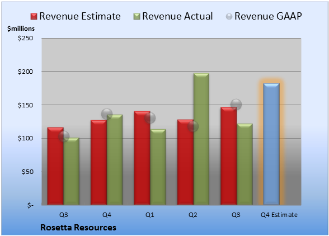
Task: Click the 'Q4' quarter axis label
Action: click(106, 215)
